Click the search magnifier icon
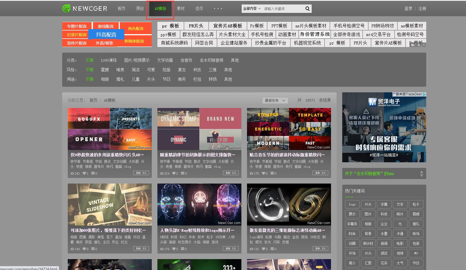This screenshot has width=466, height=270. (307, 8)
